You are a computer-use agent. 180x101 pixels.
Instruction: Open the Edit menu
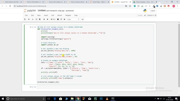pos(32,15)
